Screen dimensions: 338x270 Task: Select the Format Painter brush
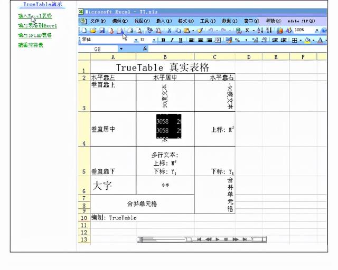(x=200, y=31)
